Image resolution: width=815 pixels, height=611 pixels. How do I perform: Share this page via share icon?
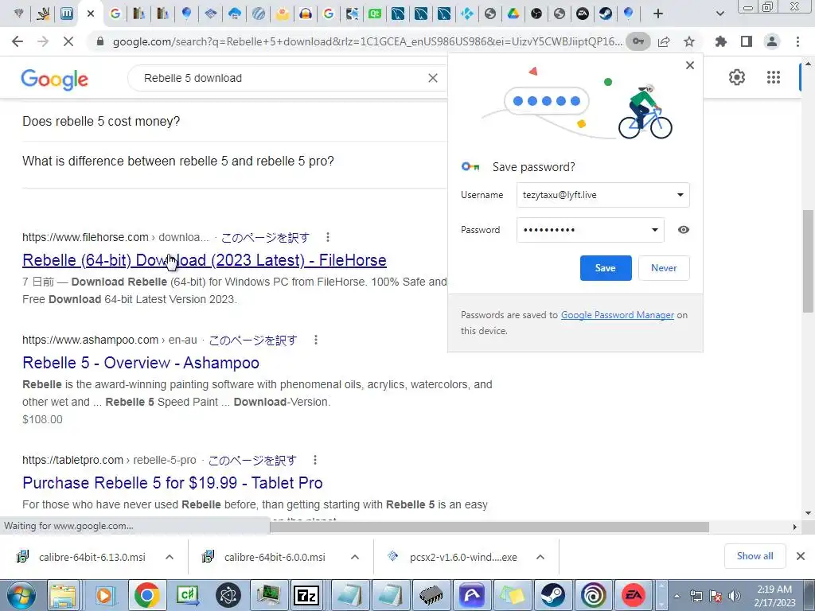click(664, 41)
